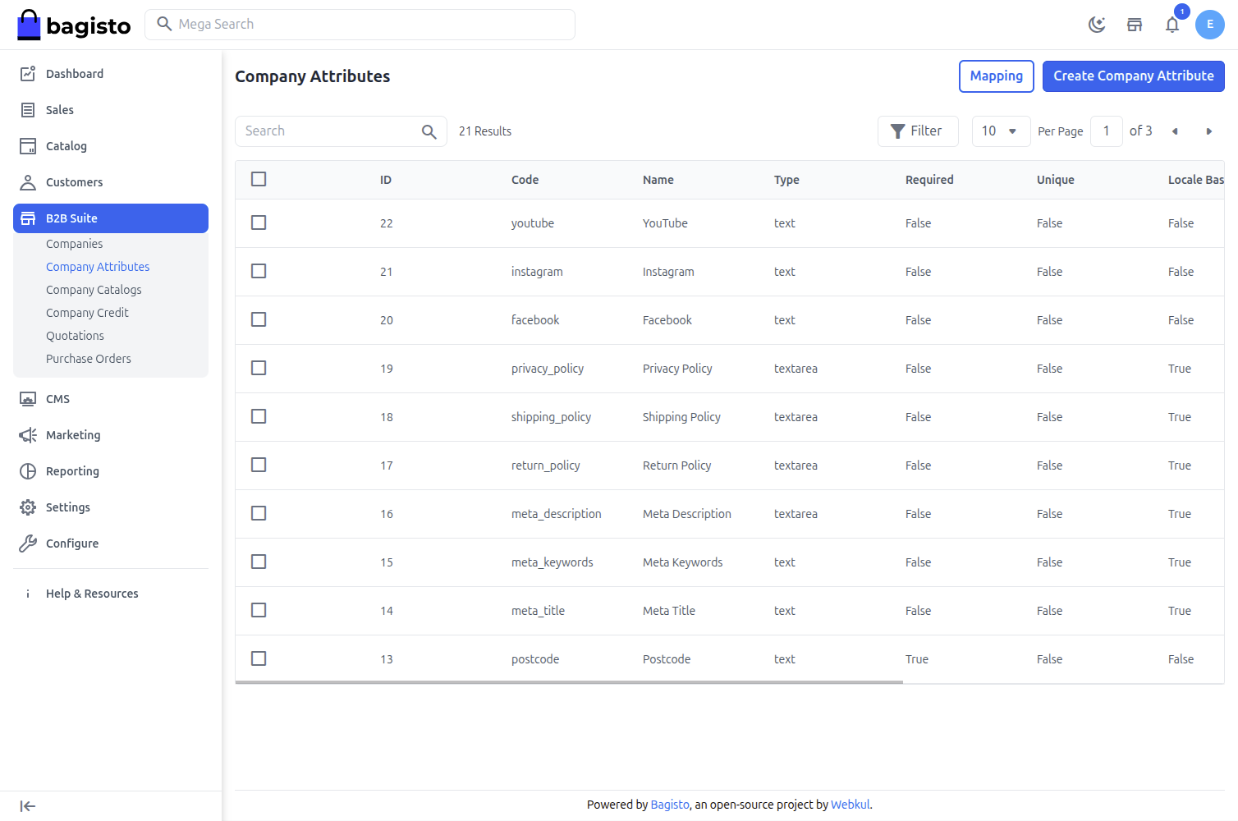Screen dimensions: 1238x821
Task: Collapse the sidebar using arrow icon
Action: coord(28,806)
